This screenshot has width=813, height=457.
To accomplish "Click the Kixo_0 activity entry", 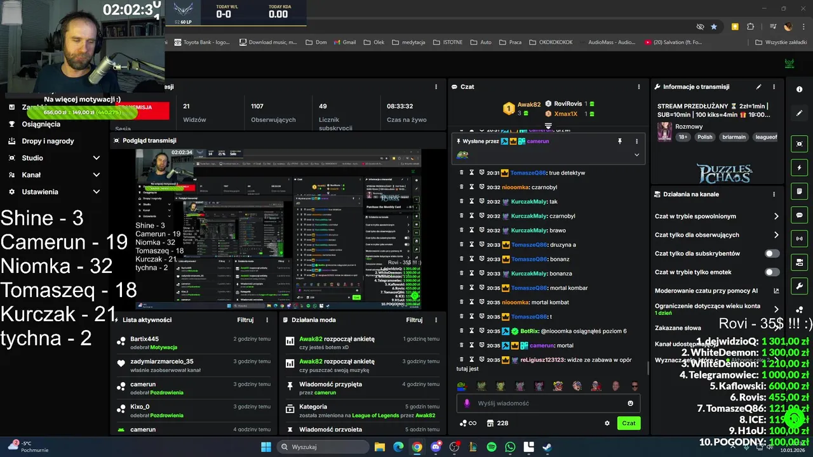I will tap(194, 411).
